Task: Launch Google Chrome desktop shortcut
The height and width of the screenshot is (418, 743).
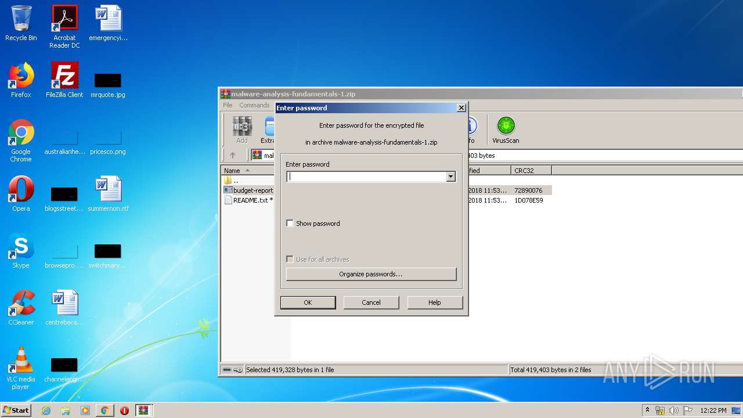Action: tap(21, 140)
